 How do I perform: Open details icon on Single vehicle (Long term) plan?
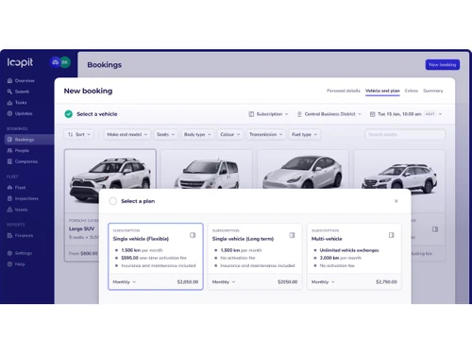click(x=292, y=235)
